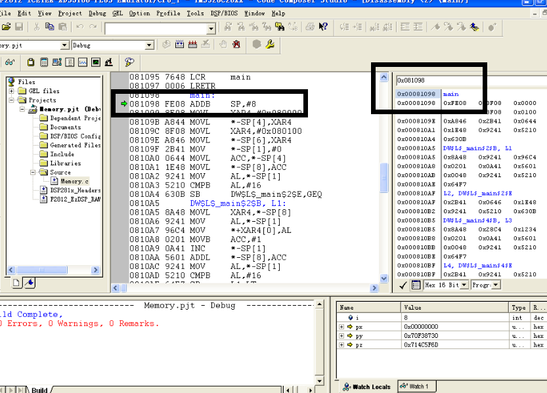
Task: Search in files with the yellow binoculars icon
Action: tap(280, 27)
